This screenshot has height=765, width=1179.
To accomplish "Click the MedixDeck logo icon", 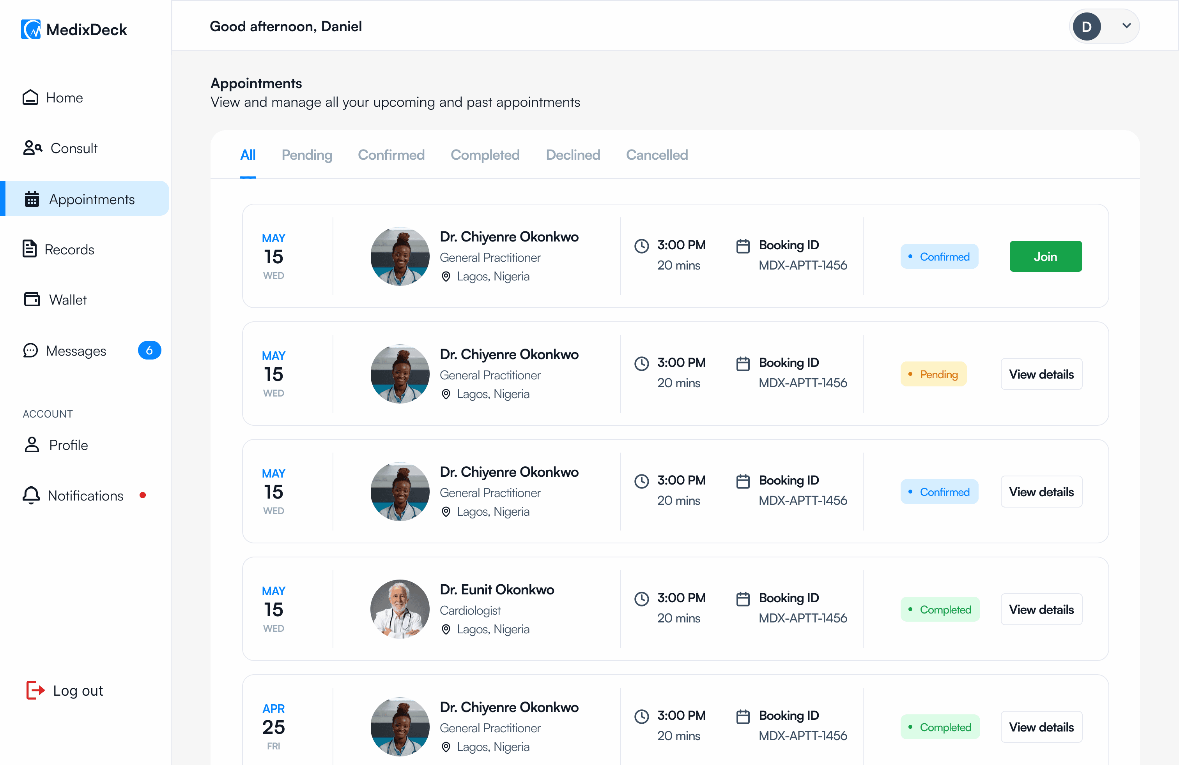I will 31,29.
